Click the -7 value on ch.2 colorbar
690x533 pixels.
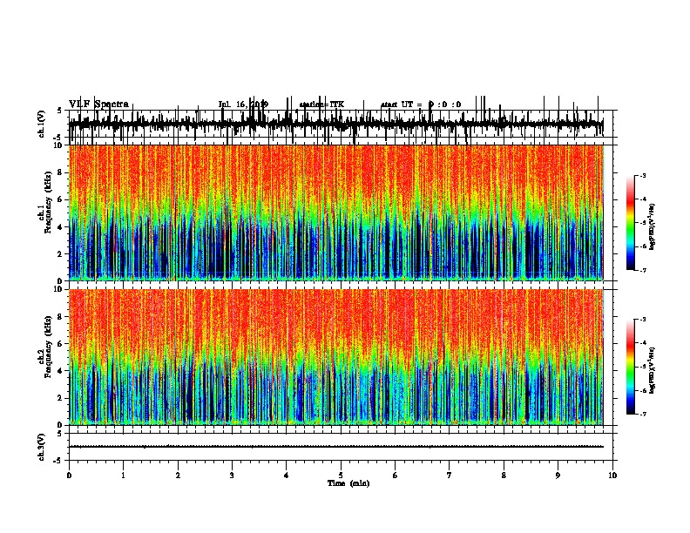point(643,414)
